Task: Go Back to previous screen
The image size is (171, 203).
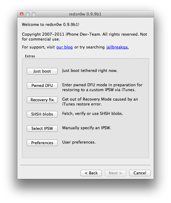Action: pyautogui.click(x=91, y=173)
